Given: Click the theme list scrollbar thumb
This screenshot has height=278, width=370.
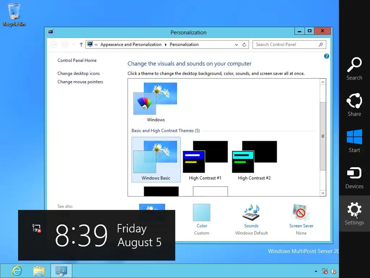Looking at the screenshot, I should click(x=323, y=136).
